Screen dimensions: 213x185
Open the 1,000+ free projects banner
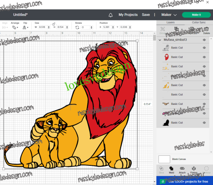pos(185,181)
